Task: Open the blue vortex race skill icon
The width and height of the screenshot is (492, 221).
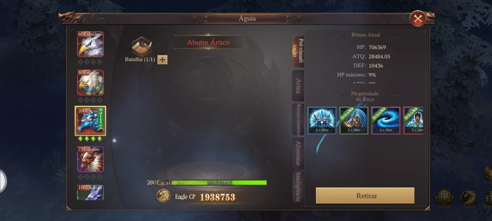Action: click(x=386, y=121)
